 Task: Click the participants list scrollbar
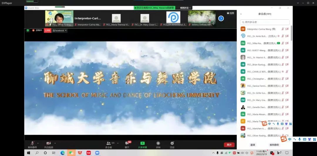pyautogui.click(x=291, y=33)
